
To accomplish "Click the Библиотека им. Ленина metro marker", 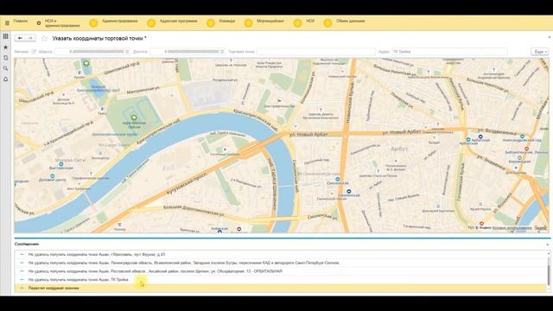I will 526,149.
